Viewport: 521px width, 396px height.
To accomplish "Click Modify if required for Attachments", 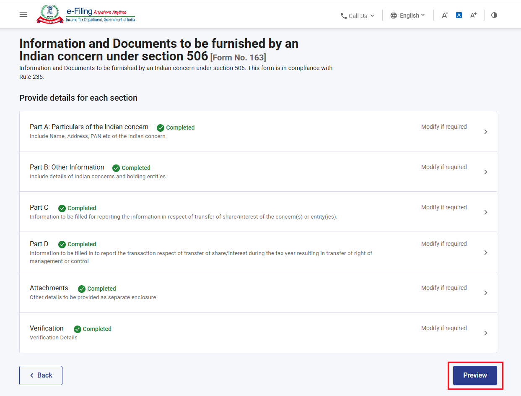I will (x=444, y=288).
